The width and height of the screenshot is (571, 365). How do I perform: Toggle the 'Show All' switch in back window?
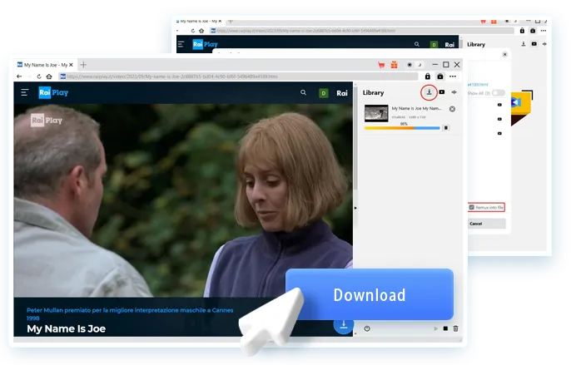[498, 93]
